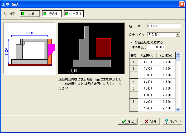The width and height of the screenshot is (186, 133).
Task: Cancel with the 取消 button
Action: point(150,121)
